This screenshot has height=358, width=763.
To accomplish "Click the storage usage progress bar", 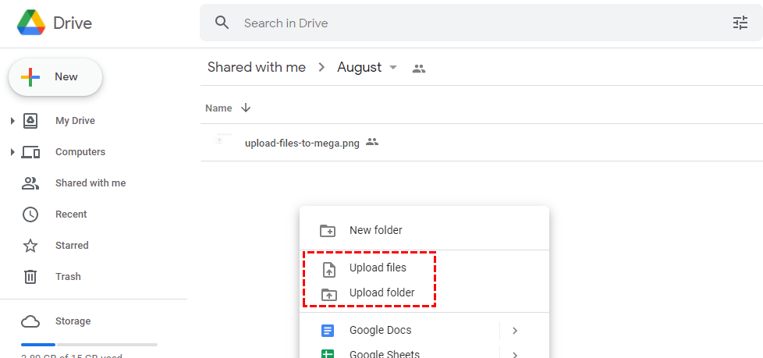I will pyautogui.click(x=89, y=344).
